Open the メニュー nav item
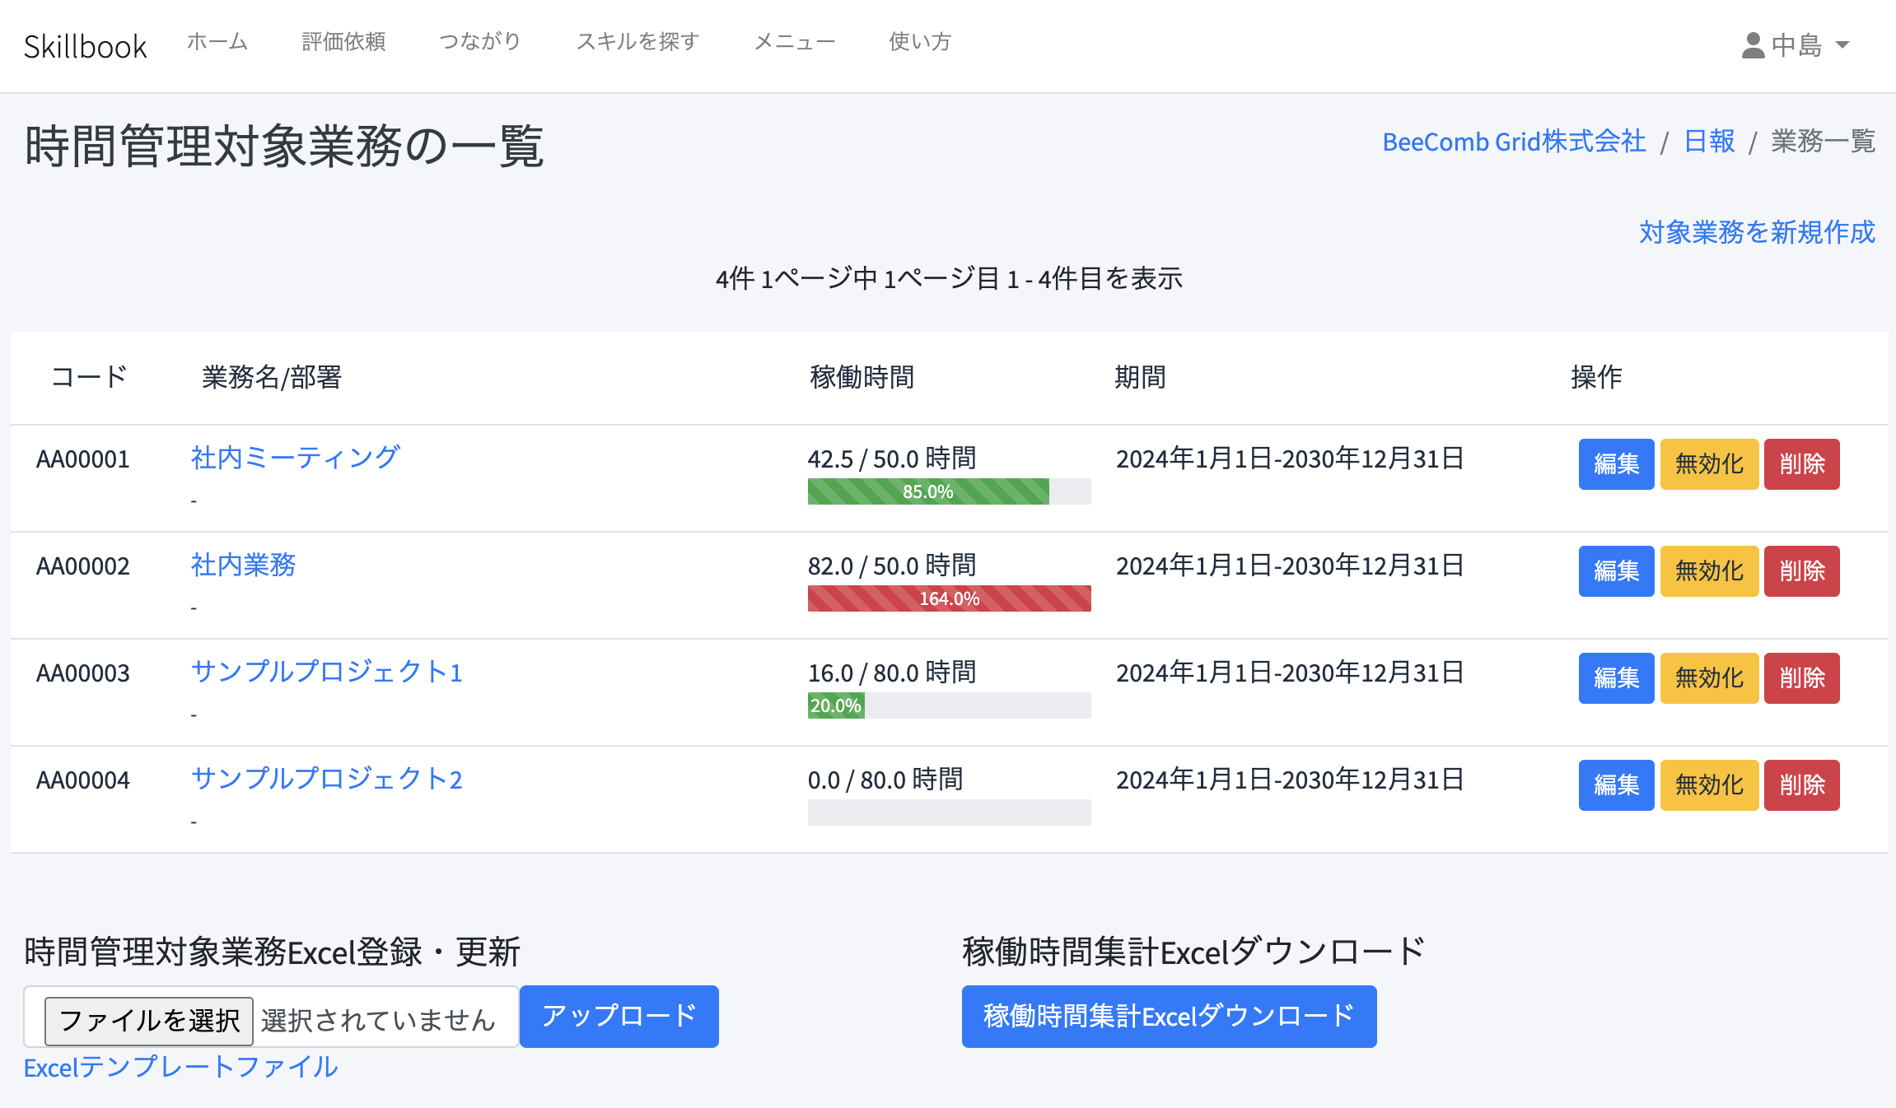Image resolution: width=1896 pixels, height=1108 pixels. point(795,42)
